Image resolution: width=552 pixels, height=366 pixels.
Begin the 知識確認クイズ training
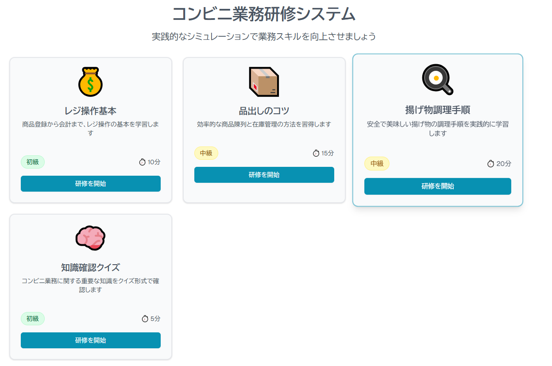[90, 340]
